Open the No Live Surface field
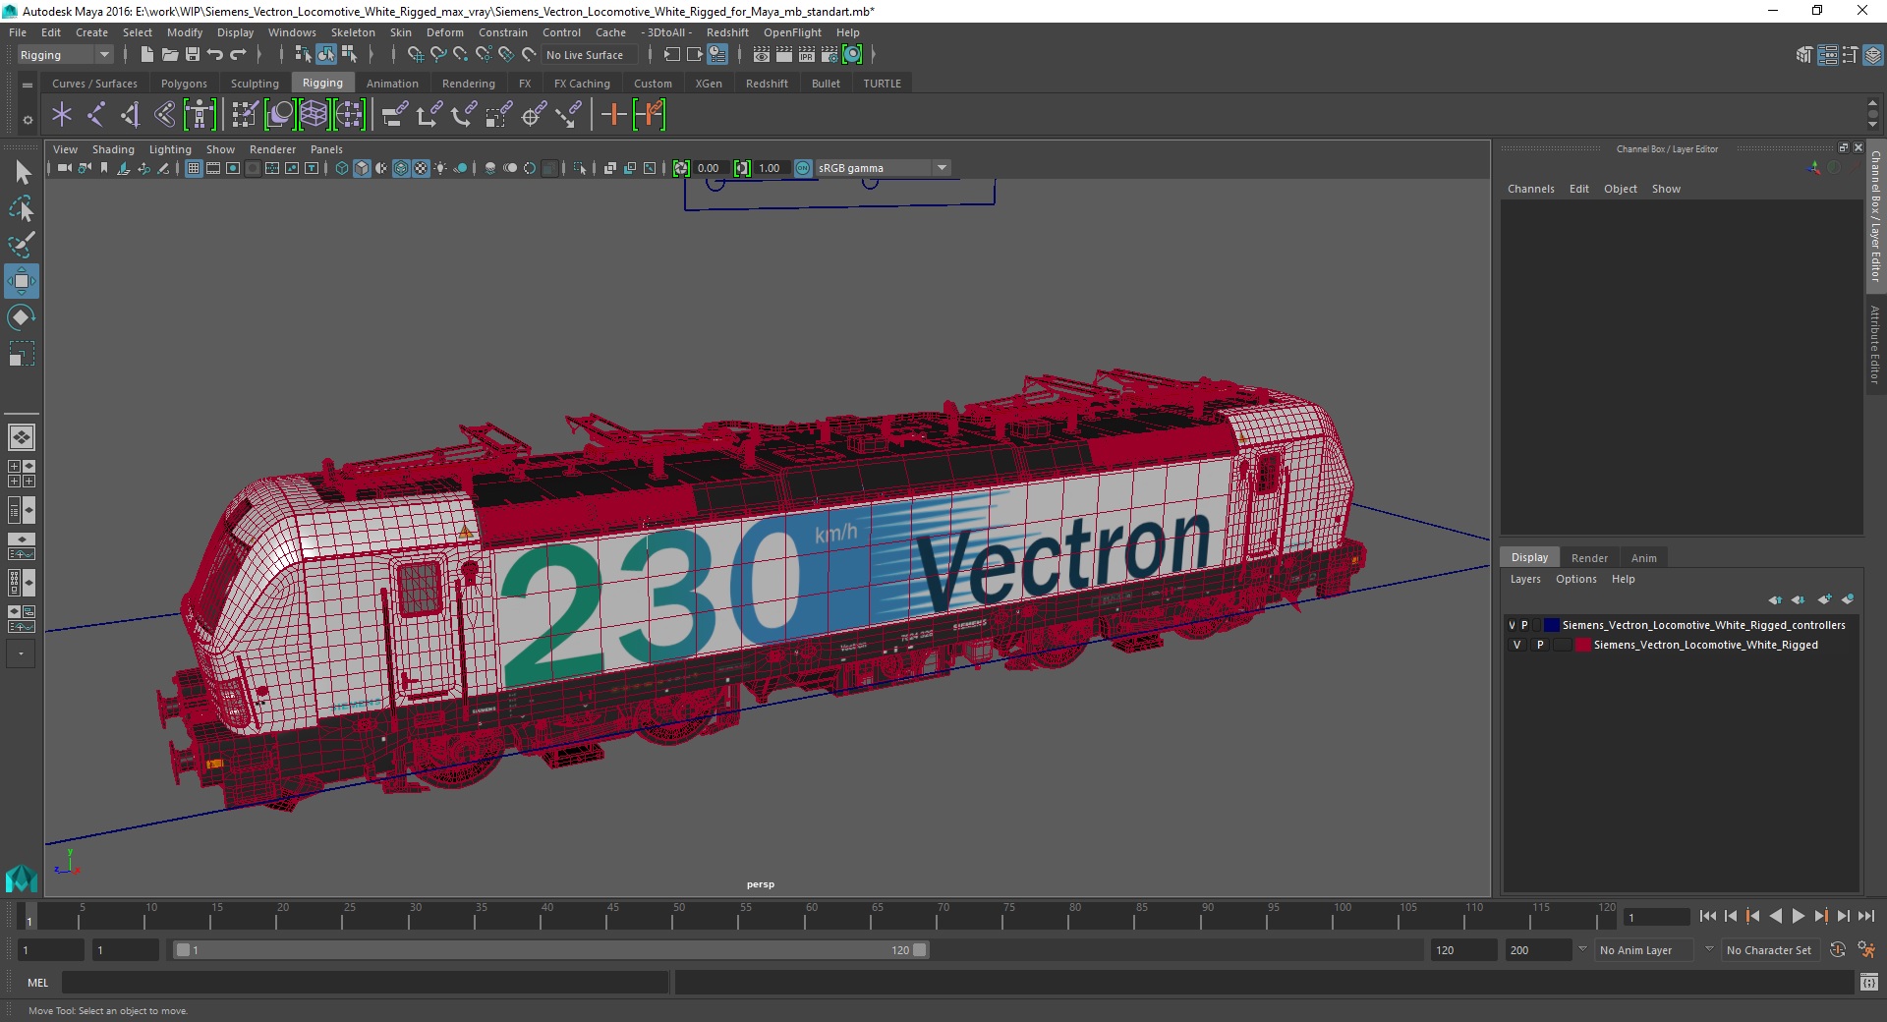The image size is (1887, 1022). 589,55
